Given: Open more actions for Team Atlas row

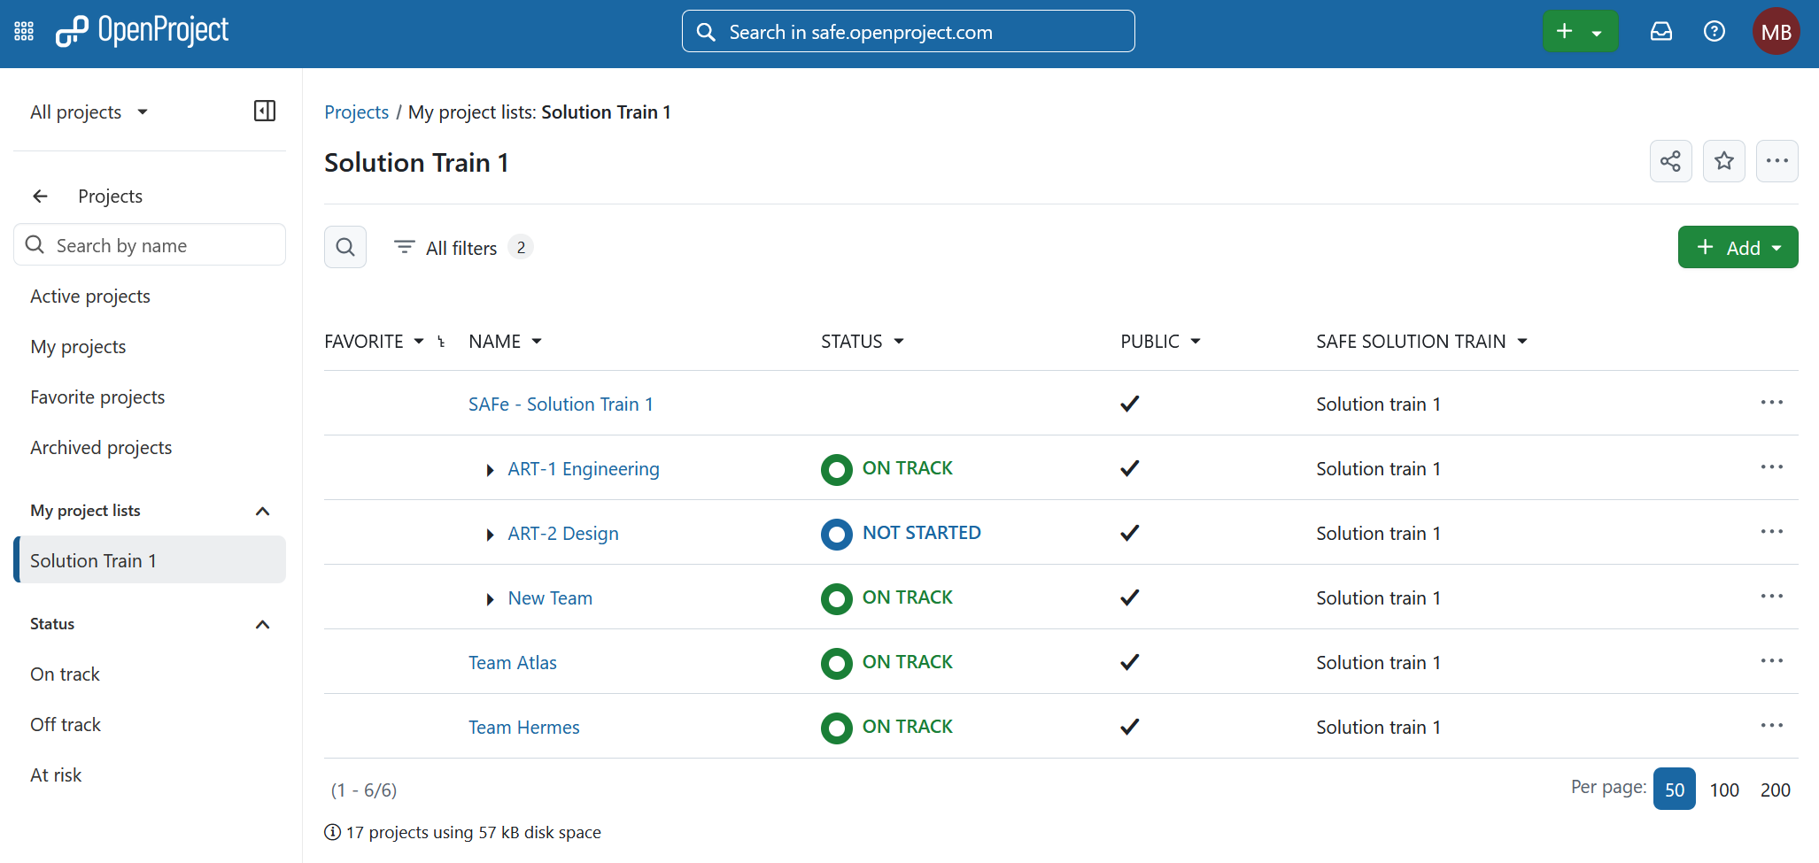Looking at the screenshot, I should tap(1771, 661).
